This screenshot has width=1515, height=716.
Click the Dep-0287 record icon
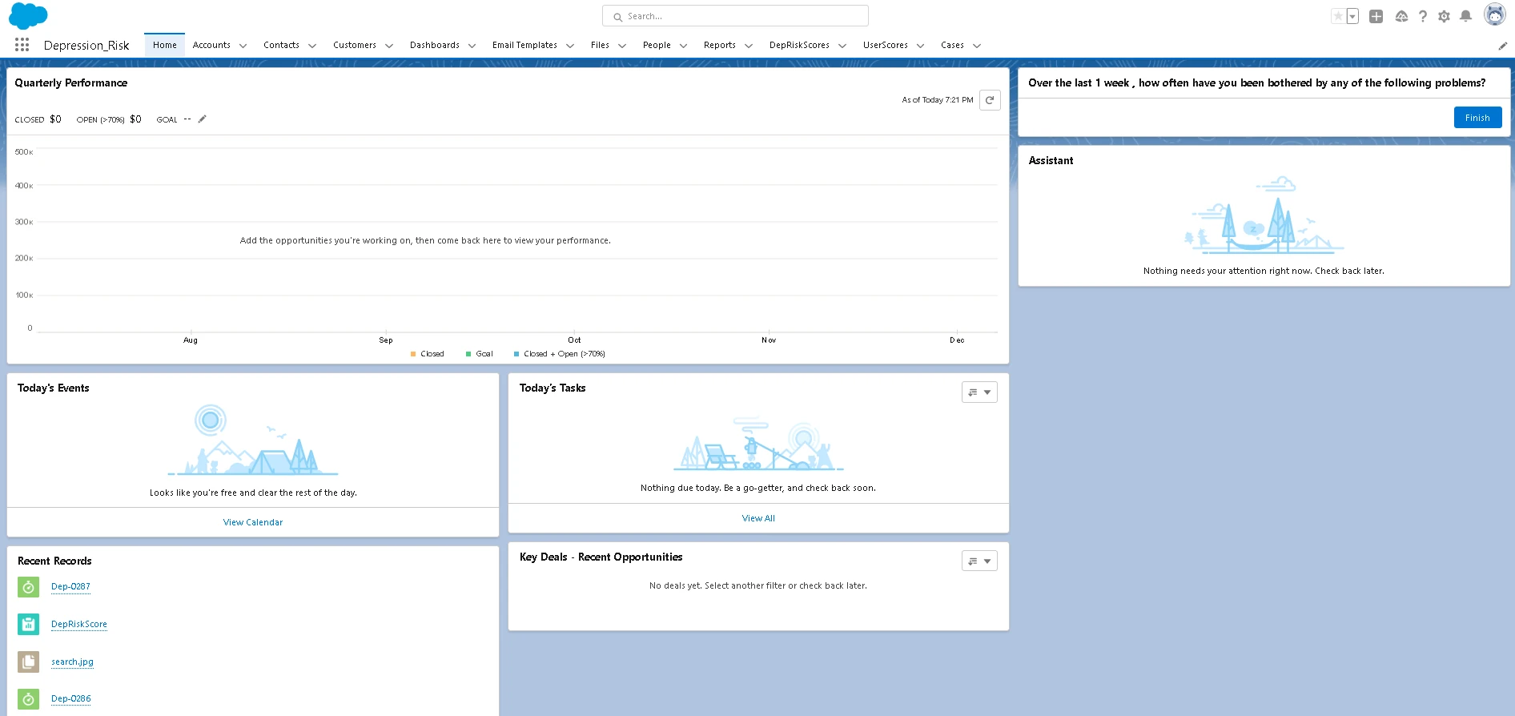pos(28,587)
